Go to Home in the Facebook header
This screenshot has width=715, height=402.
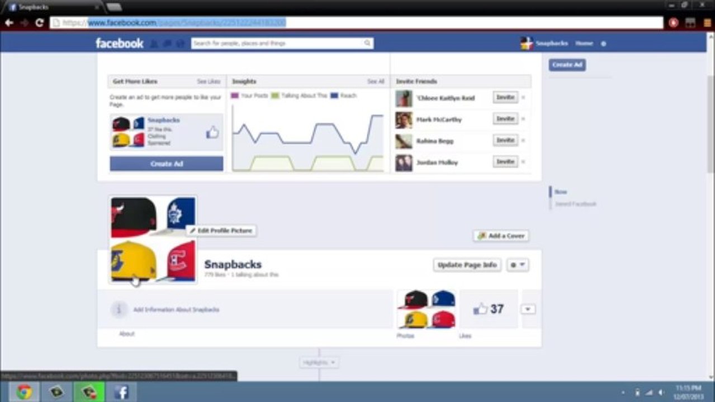(x=584, y=43)
